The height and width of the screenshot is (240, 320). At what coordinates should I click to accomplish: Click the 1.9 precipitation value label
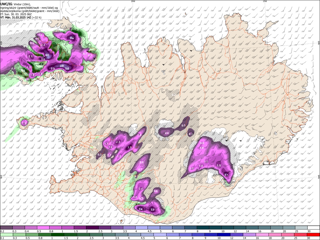point(29,67)
